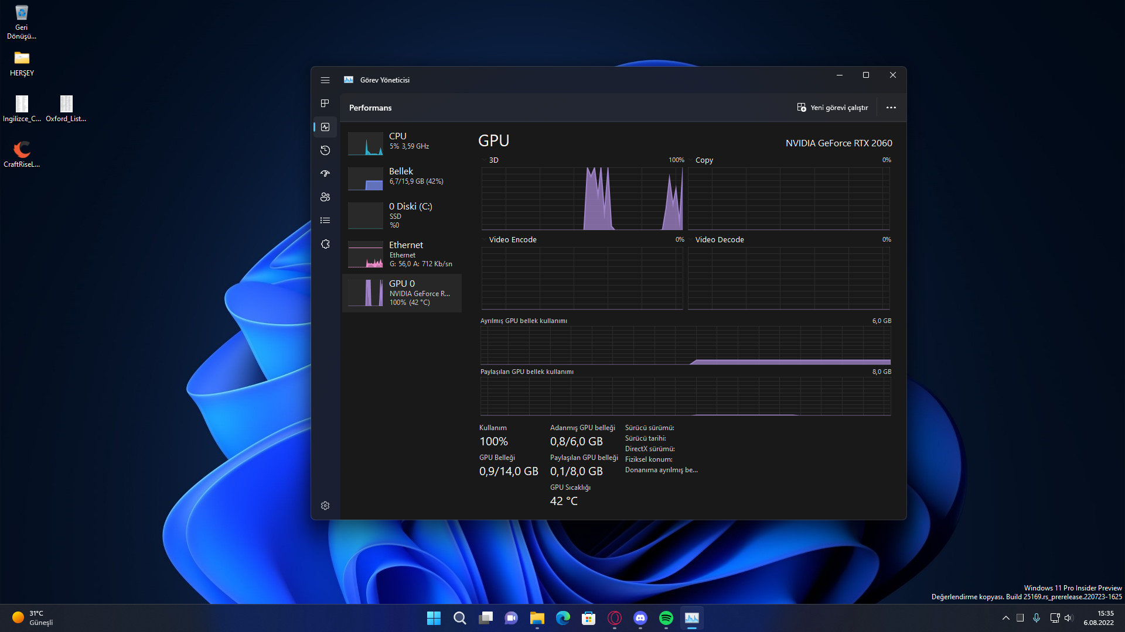Select the CPU performance item

(402, 142)
